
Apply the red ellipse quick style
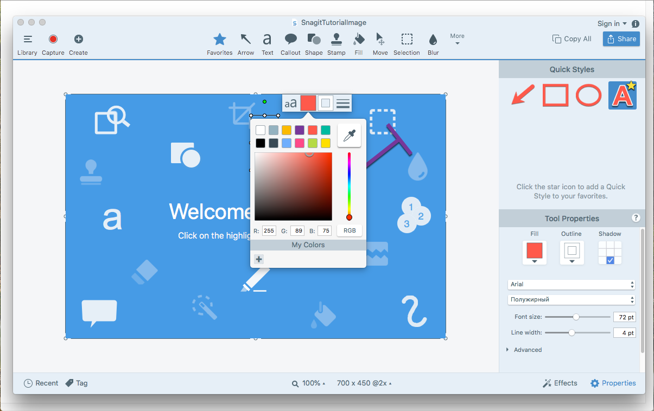point(588,95)
